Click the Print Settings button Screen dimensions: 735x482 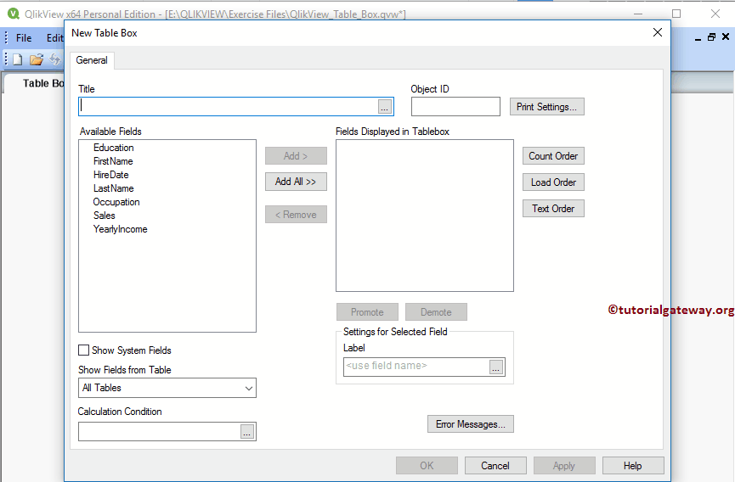(x=546, y=107)
